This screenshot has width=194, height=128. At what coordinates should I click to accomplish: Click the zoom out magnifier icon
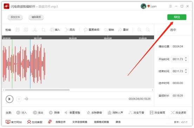(148, 30)
